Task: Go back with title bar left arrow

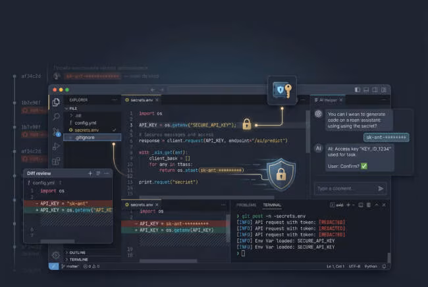Action: [153, 90]
